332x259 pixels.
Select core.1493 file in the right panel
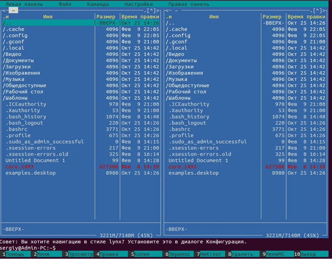pos(183,167)
